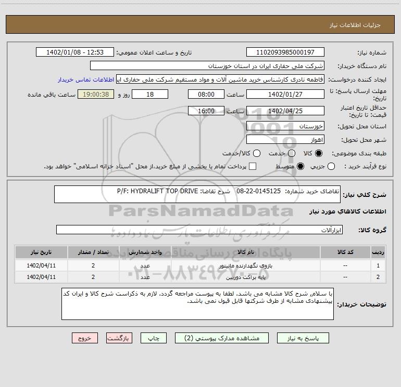
Task: Click the واحد شمارش column header
Action: [x=145, y=252]
